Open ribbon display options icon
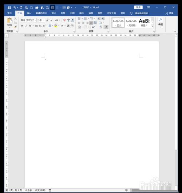The width and height of the screenshot is (182, 193). pyautogui.click(x=149, y=7)
